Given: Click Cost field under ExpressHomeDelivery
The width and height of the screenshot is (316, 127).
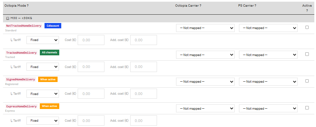Looking at the screenshot, I should click(91, 121).
